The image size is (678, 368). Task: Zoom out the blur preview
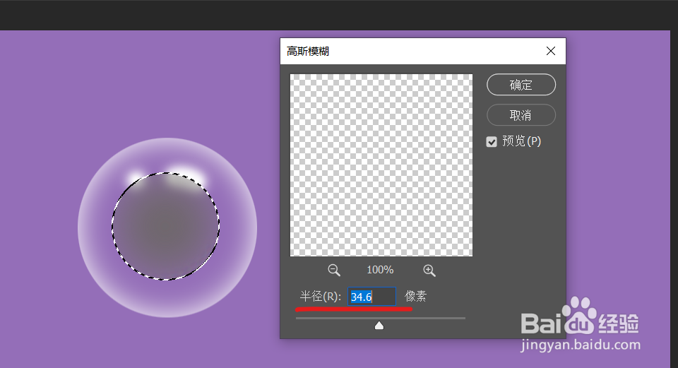[334, 271]
